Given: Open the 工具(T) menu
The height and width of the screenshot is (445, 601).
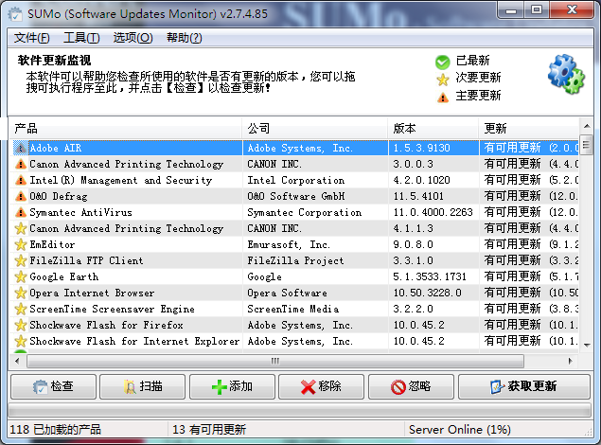Looking at the screenshot, I should click(81, 38).
